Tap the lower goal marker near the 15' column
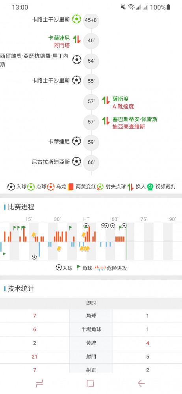The height and width of the screenshot is (394, 182). click(34, 257)
